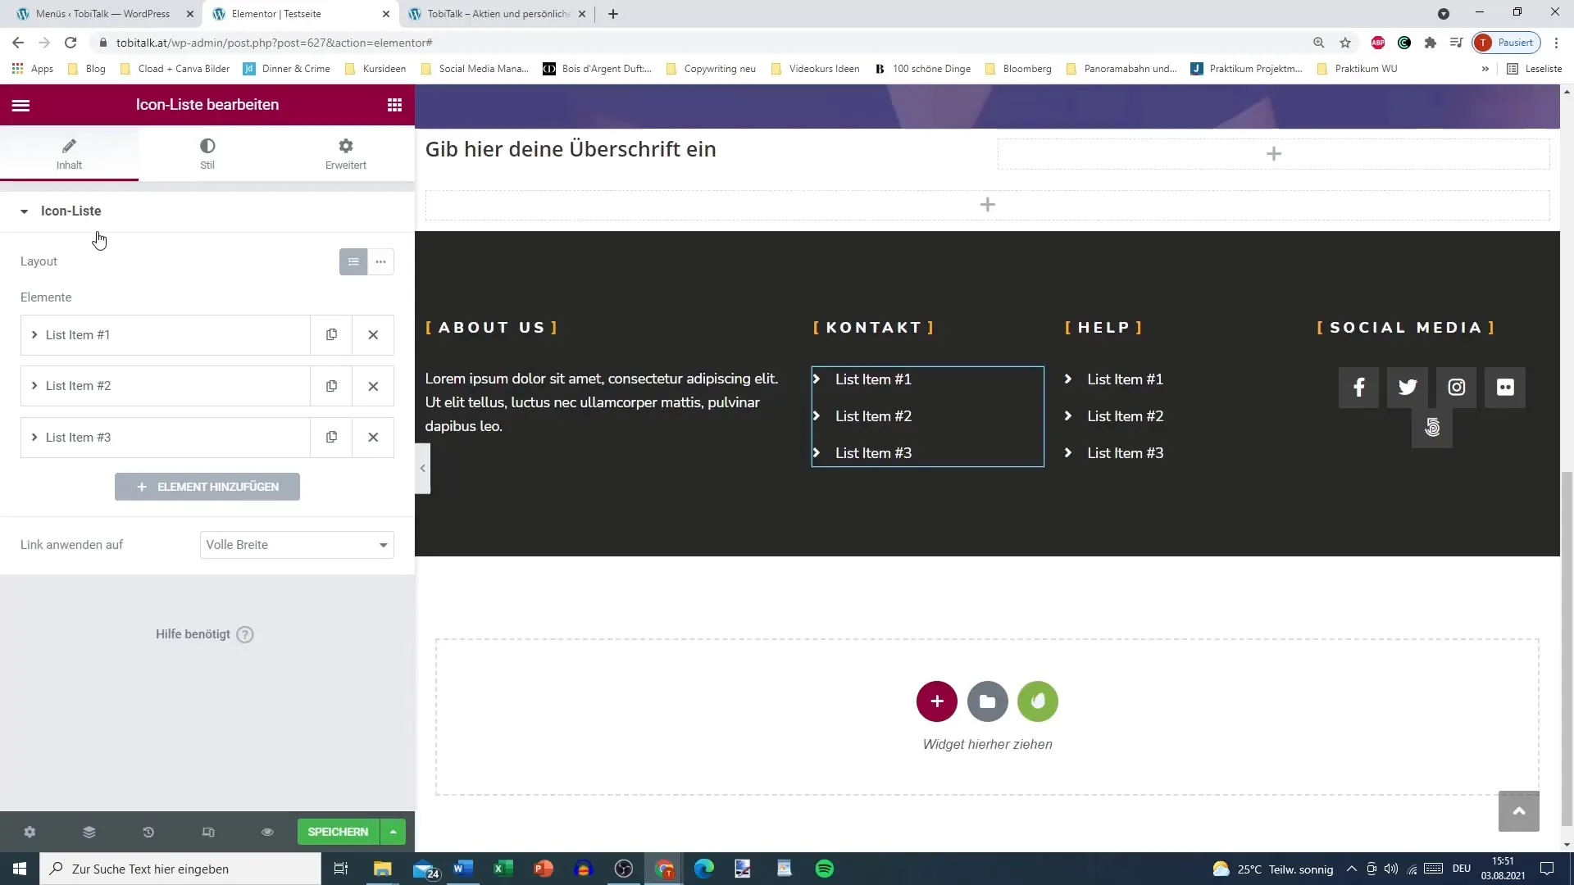Viewport: 1574px width, 885px height.
Task: Click the Facebook social icon
Action: click(1358, 387)
